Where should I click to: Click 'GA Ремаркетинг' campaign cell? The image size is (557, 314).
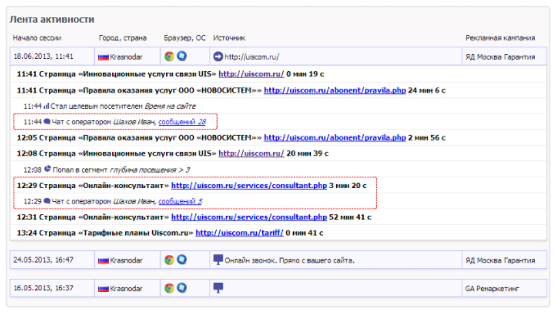(x=492, y=289)
